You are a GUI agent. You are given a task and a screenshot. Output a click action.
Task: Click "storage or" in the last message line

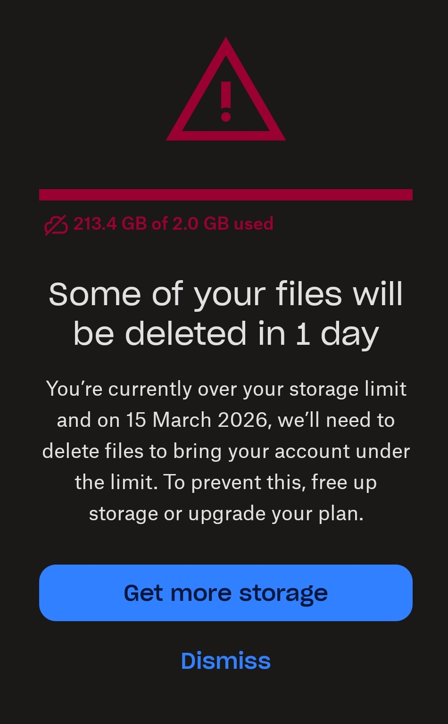click(135, 514)
